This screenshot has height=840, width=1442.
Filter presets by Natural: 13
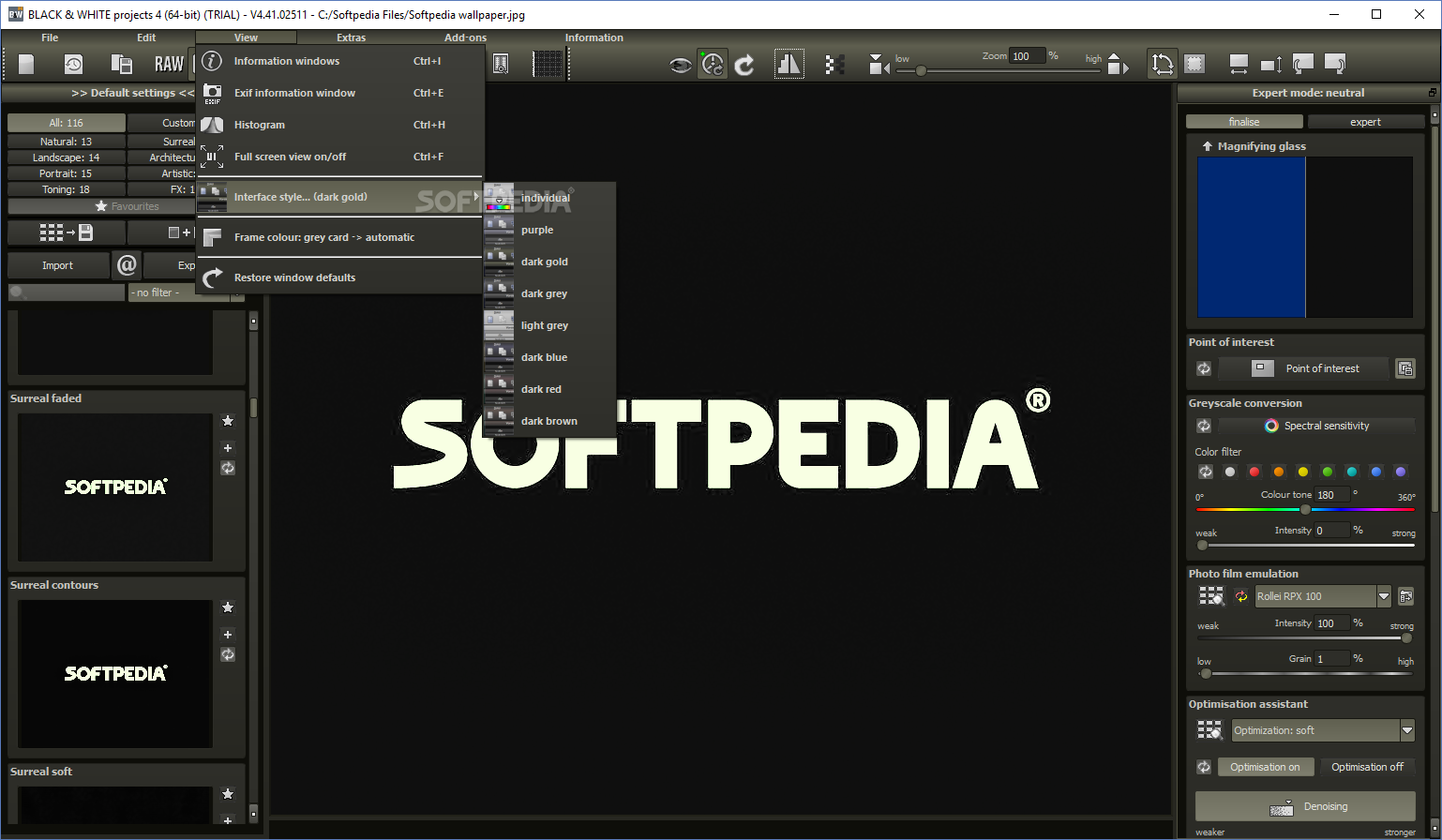coord(67,142)
